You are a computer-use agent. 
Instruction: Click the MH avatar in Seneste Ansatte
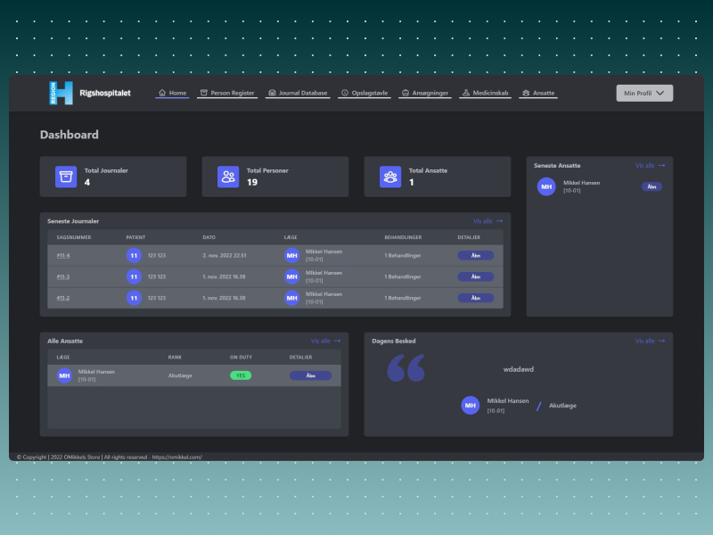[x=546, y=186]
